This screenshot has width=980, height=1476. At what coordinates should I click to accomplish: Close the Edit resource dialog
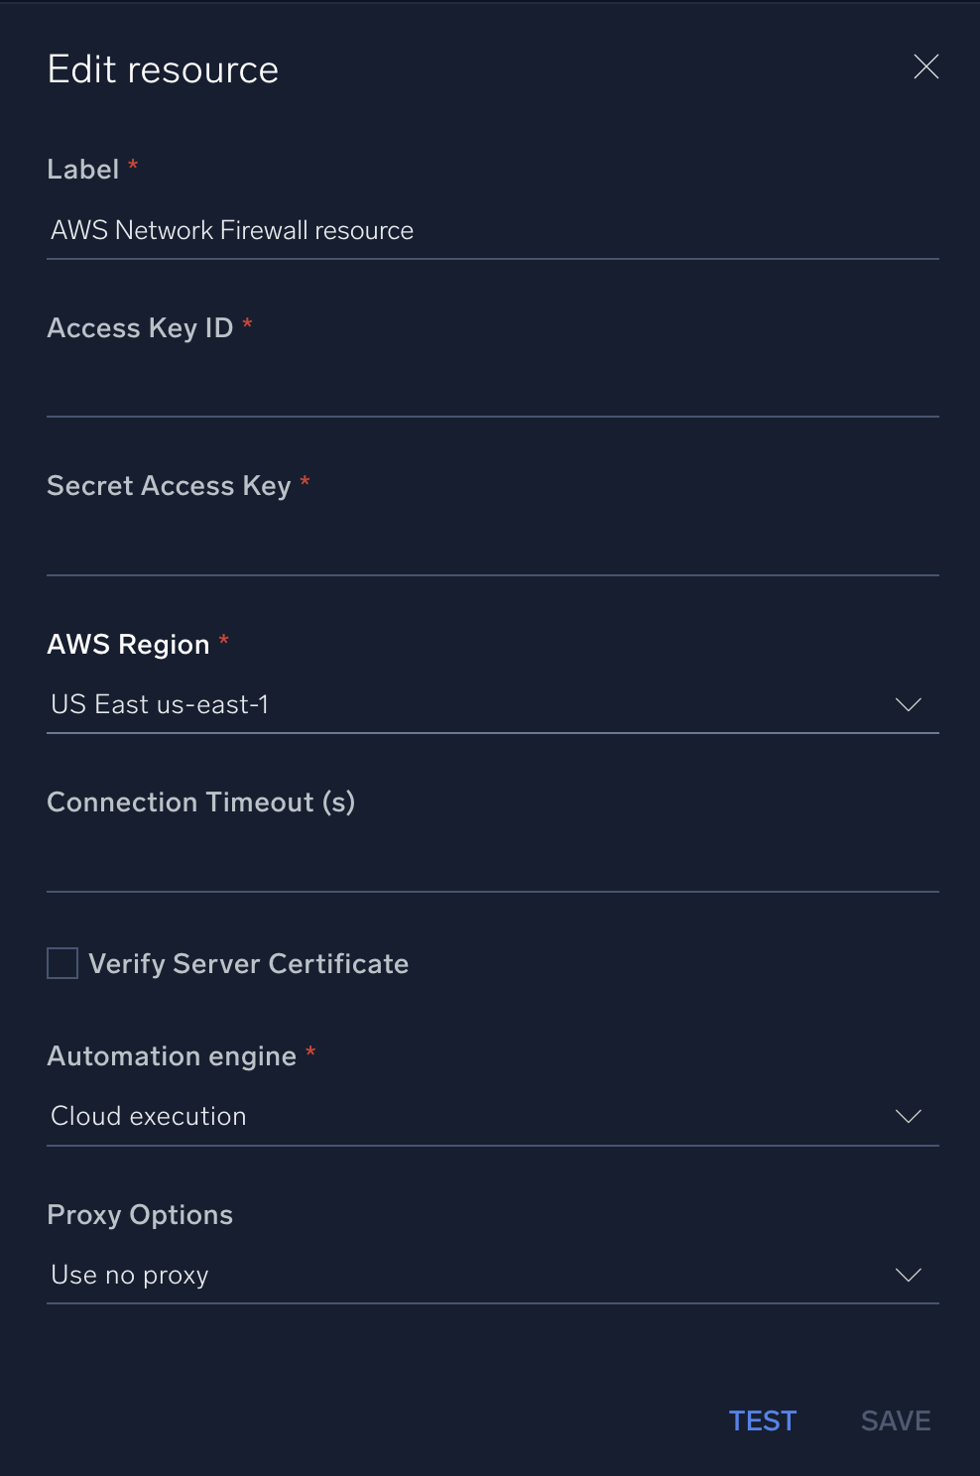[x=925, y=66]
